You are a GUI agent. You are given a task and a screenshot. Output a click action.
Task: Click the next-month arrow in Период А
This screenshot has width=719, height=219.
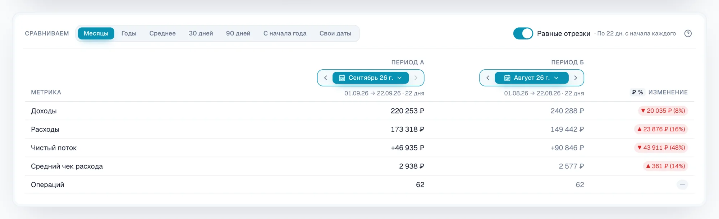(x=416, y=78)
